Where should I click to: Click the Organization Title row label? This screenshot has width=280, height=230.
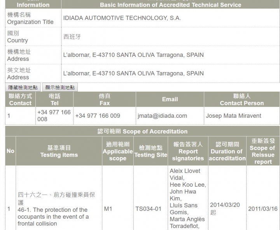[30, 18]
